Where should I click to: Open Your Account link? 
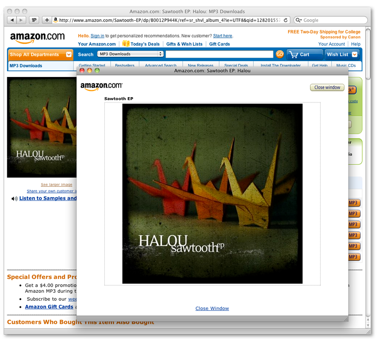[x=331, y=44]
